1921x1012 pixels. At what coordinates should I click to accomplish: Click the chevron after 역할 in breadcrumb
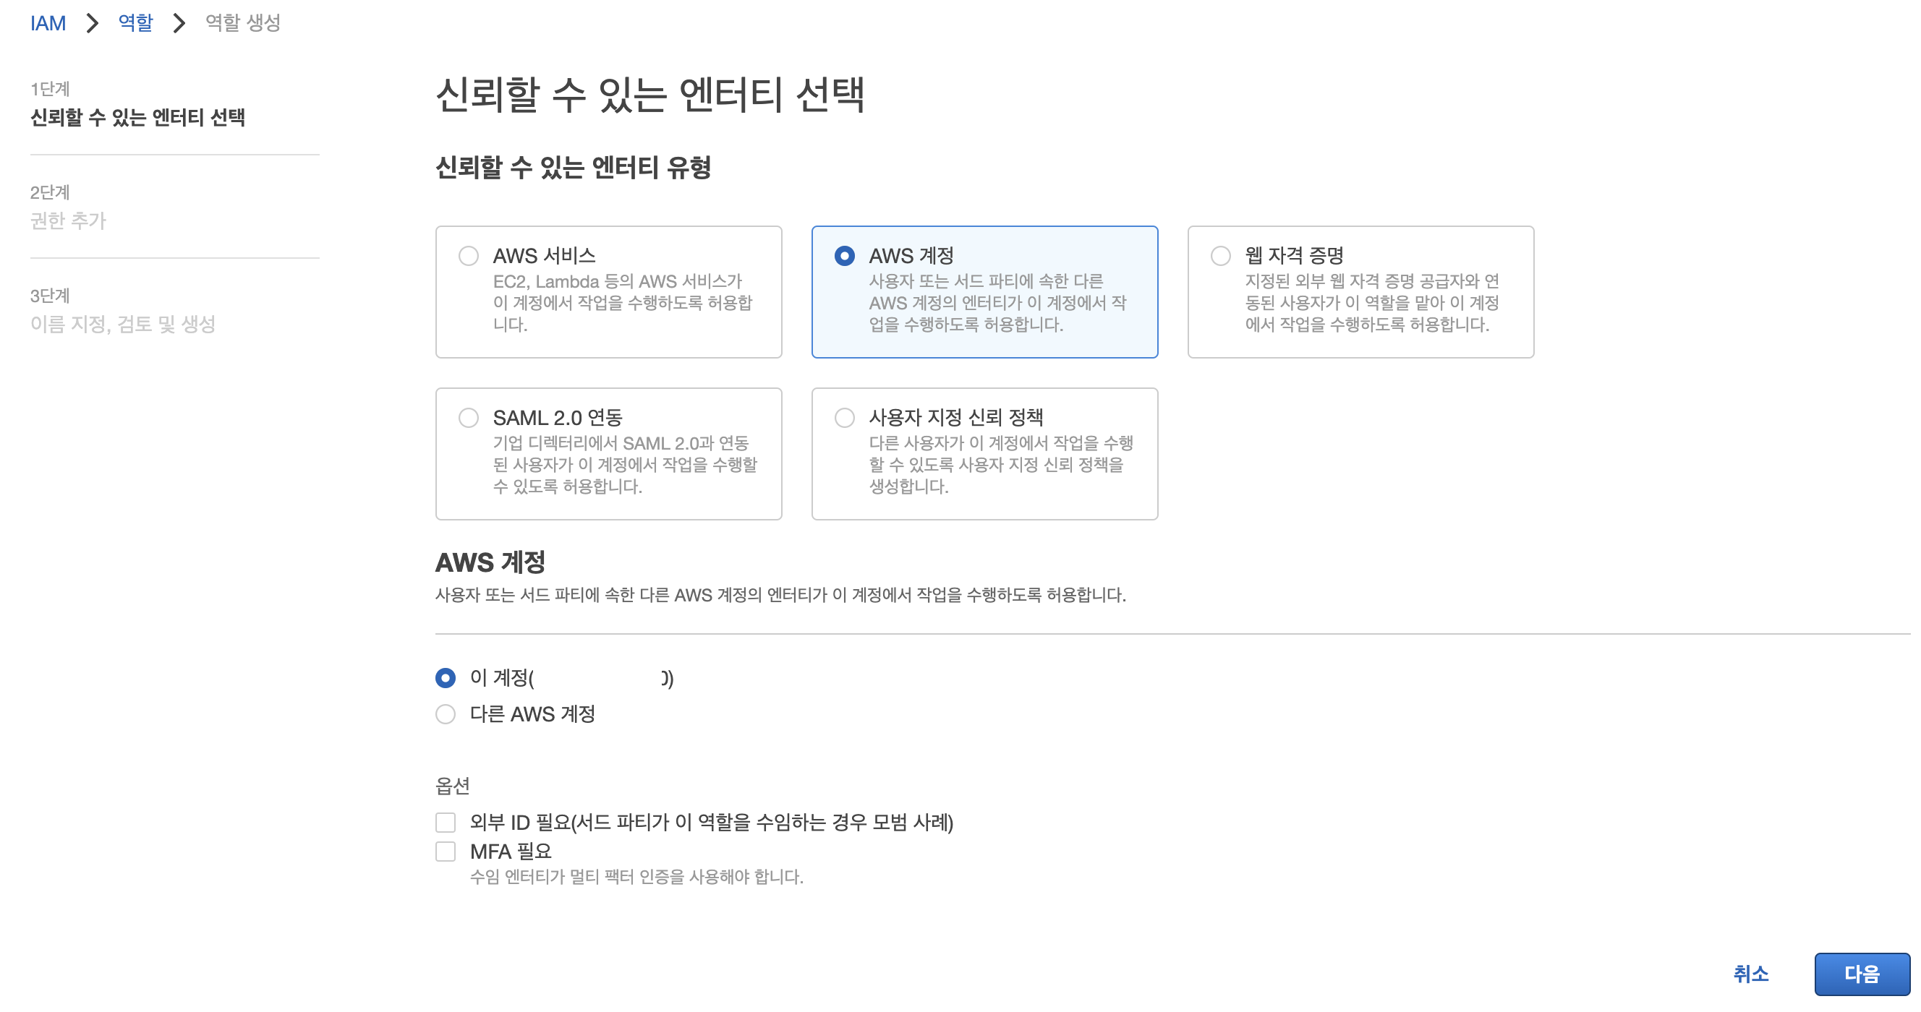[x=179, y=23]
